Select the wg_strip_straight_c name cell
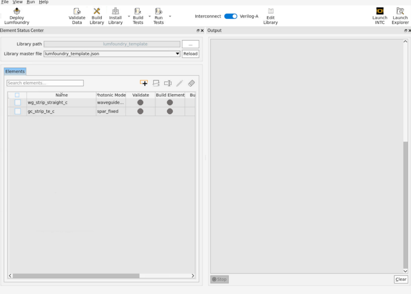The image size is (411, 294). (x=62, y=102)
